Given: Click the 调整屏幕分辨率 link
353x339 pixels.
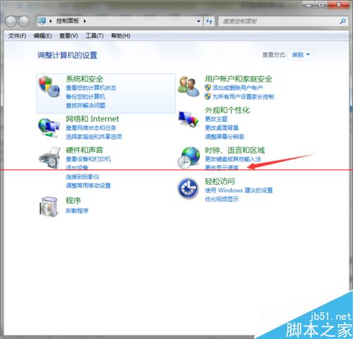Looking at the screenshot, I should point(225,137).
